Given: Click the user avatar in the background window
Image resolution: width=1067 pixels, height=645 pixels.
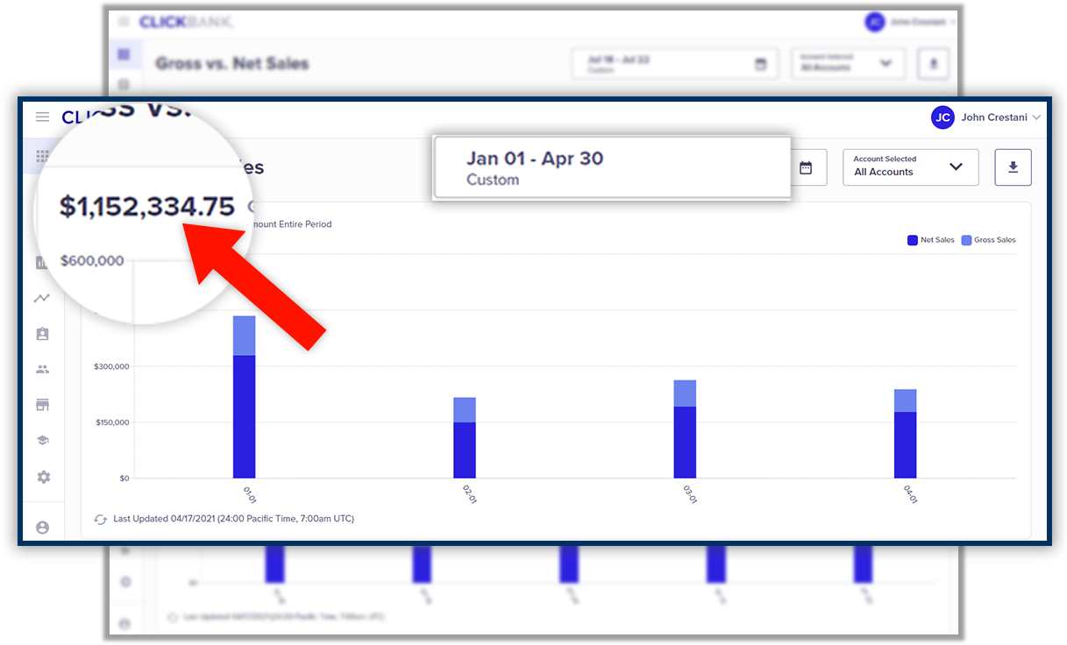Looking at the screenshot, I should 874,22.
